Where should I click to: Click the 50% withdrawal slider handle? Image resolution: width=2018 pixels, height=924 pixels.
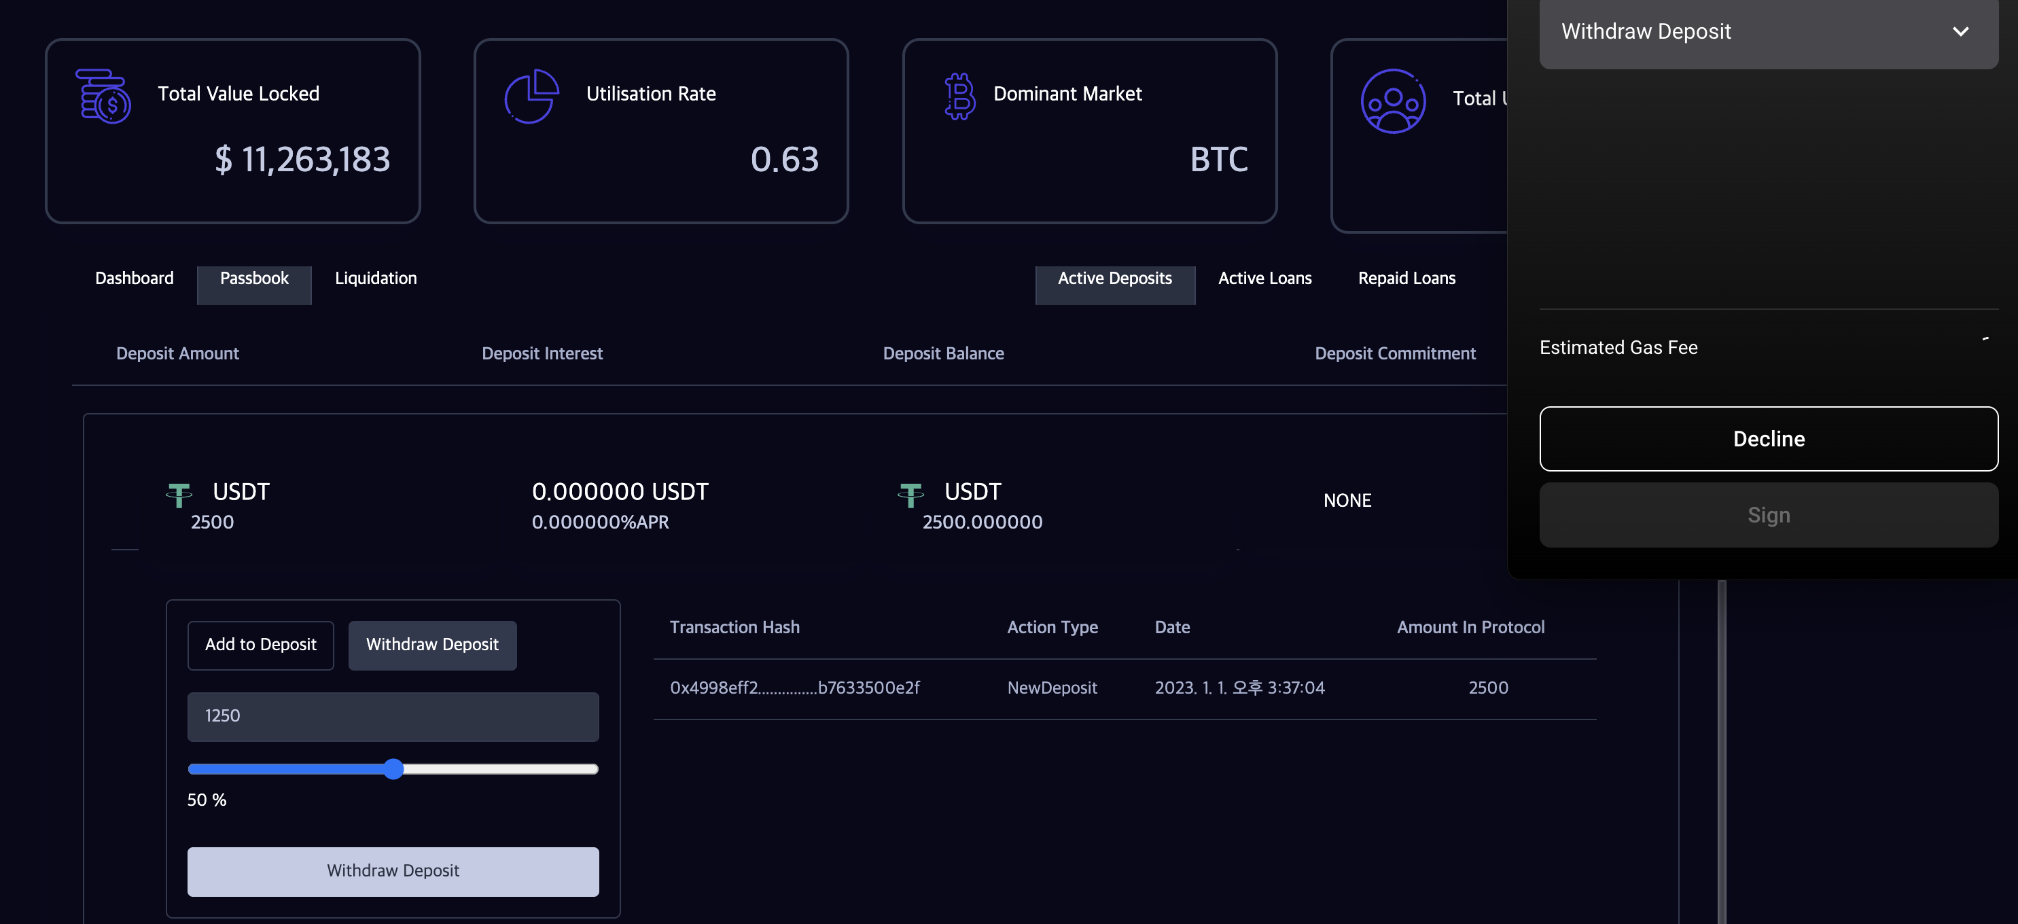pyautogui.click(x=393, y=769)
